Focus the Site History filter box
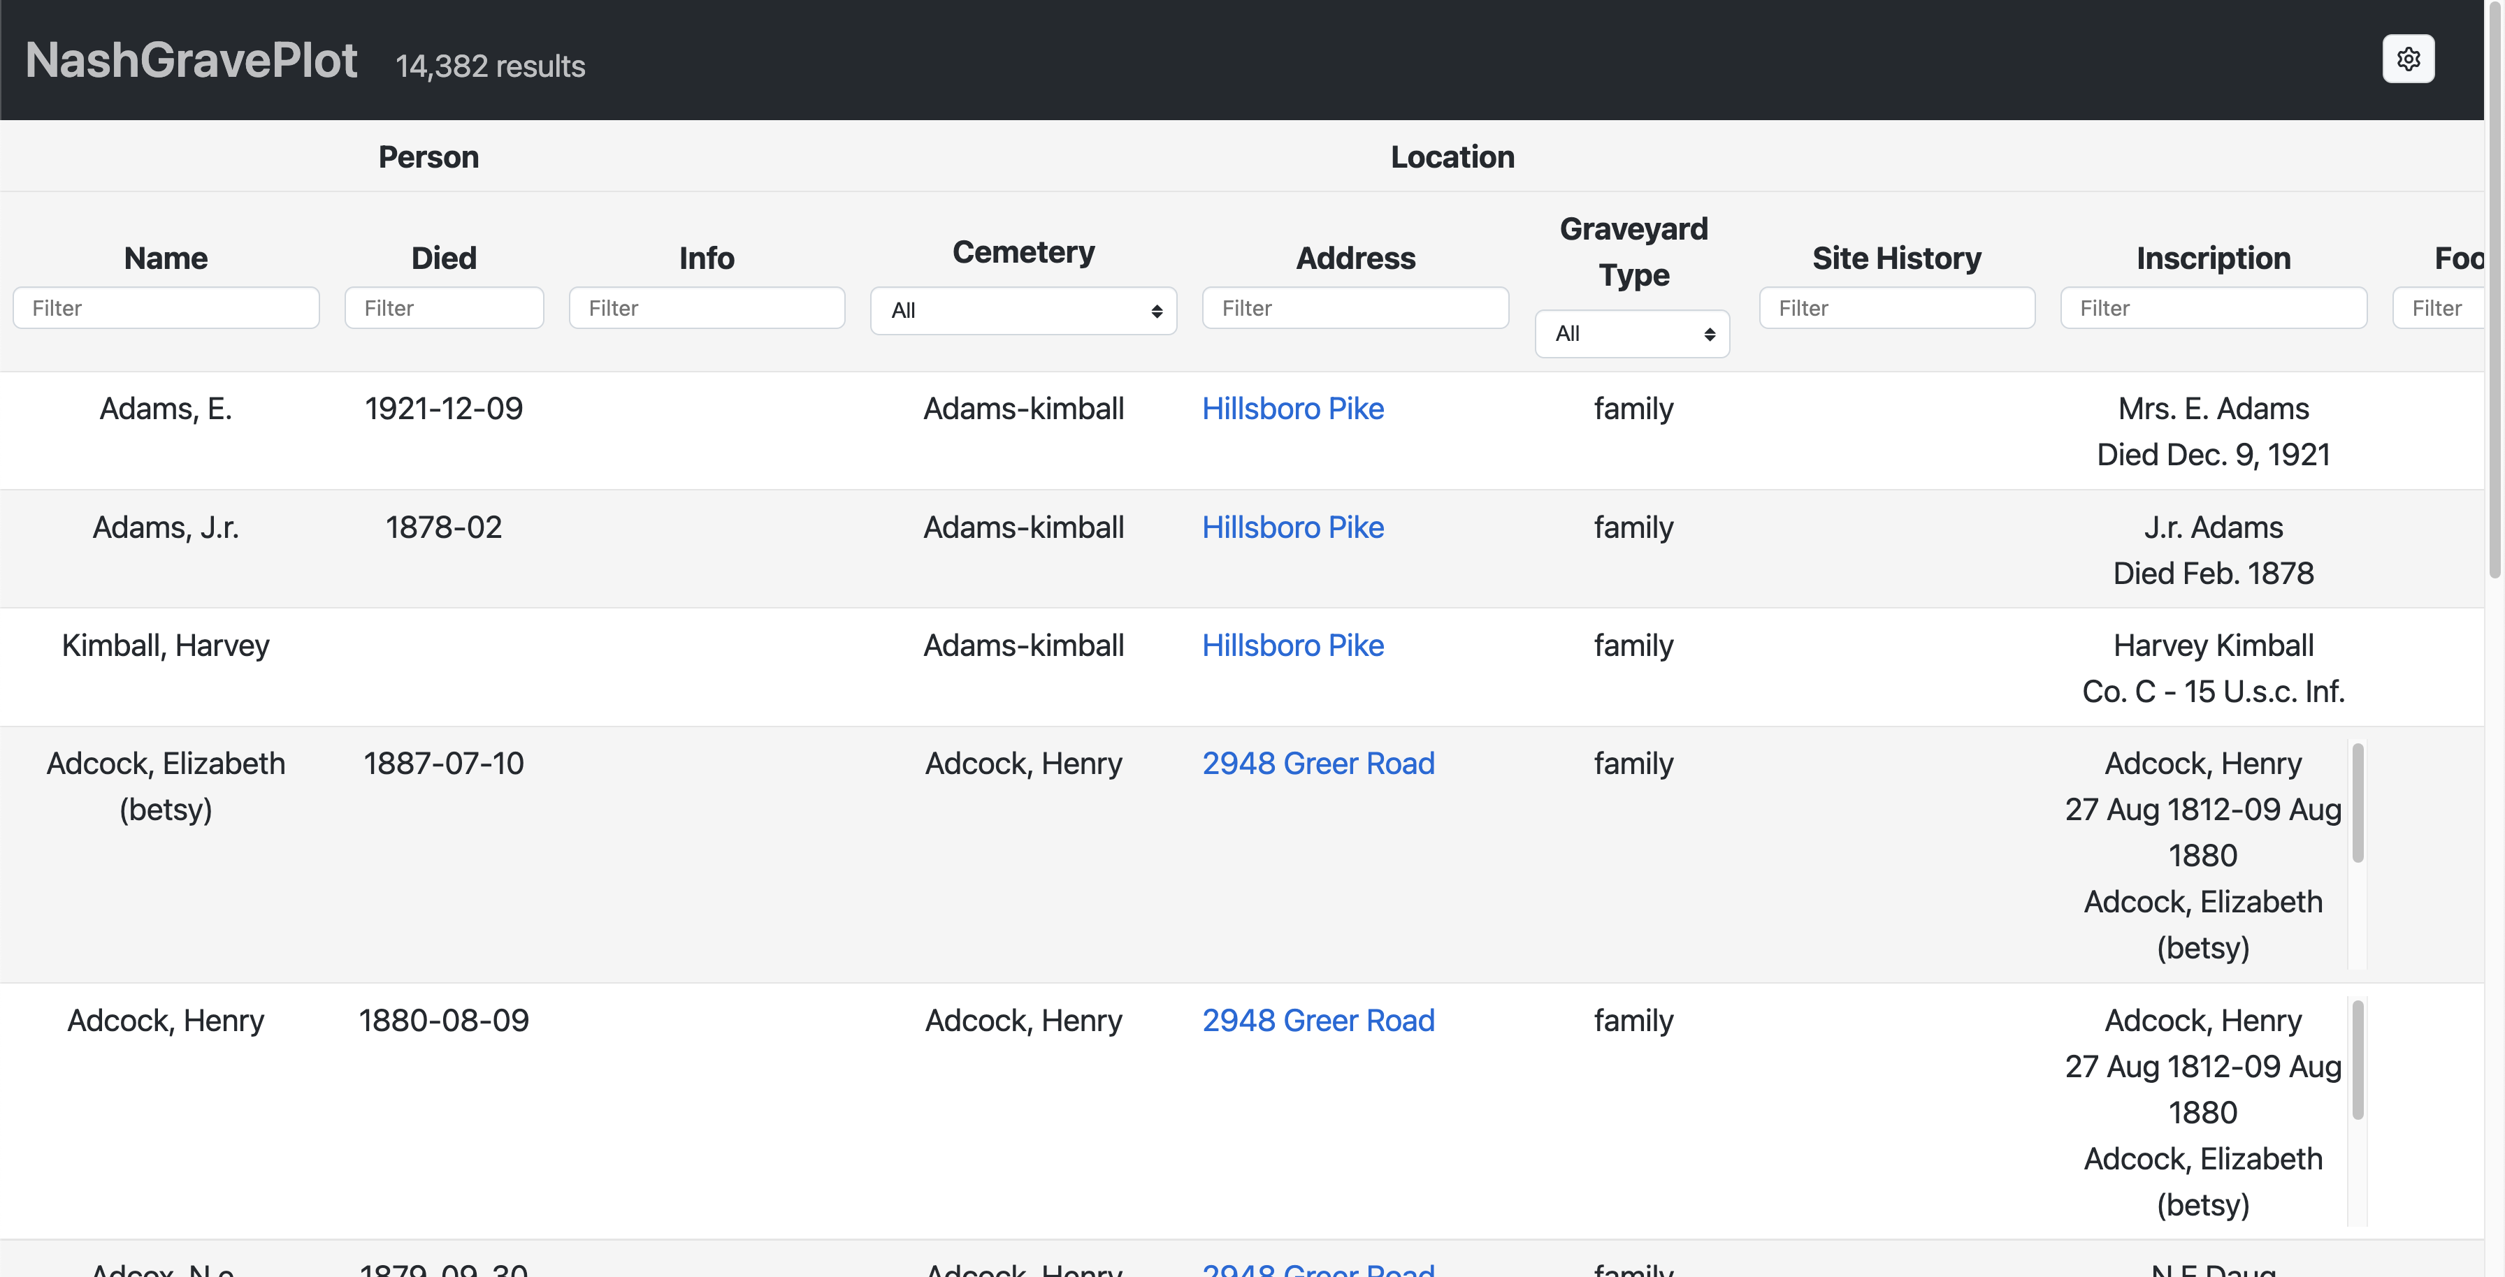The height and width of the screenshot is (1277, 2505). (1896, 308)
